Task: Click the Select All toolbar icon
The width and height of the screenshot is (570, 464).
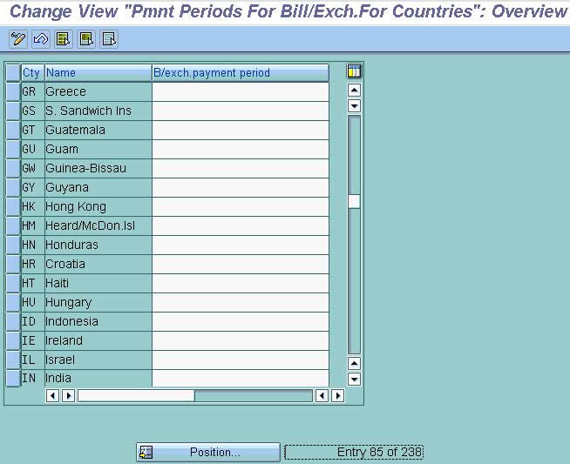Action: pyautogui.click(x=64, y=39)
